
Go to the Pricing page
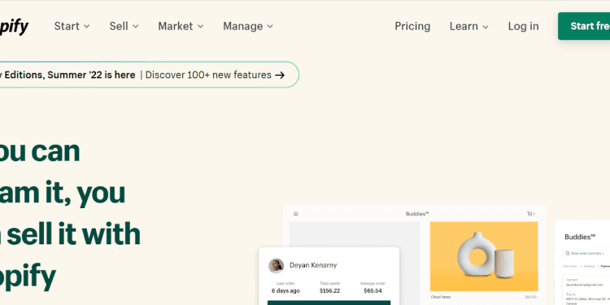coord(412,26)
